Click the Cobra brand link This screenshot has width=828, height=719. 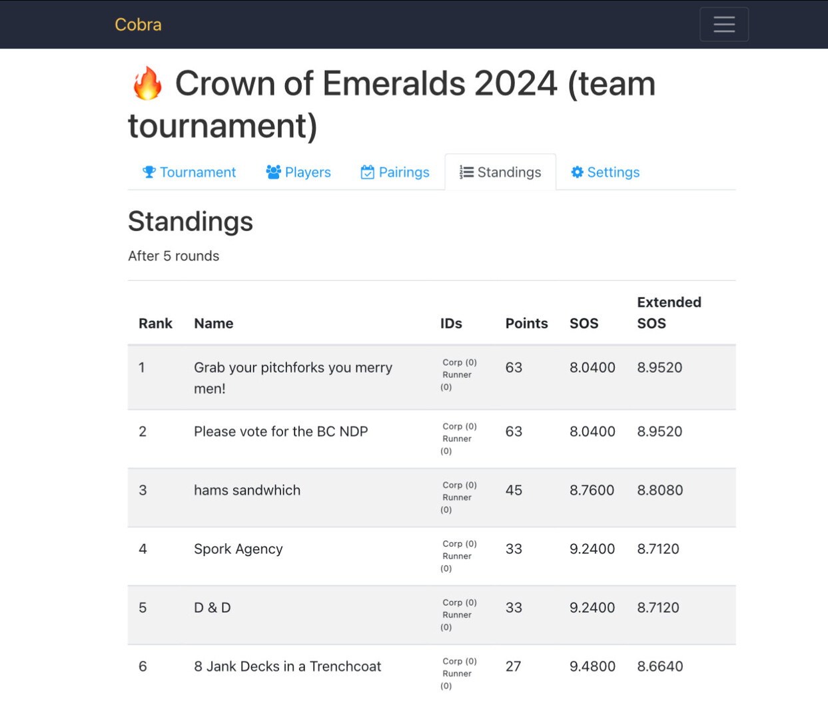pyautogui.click(x=138, y=25)
